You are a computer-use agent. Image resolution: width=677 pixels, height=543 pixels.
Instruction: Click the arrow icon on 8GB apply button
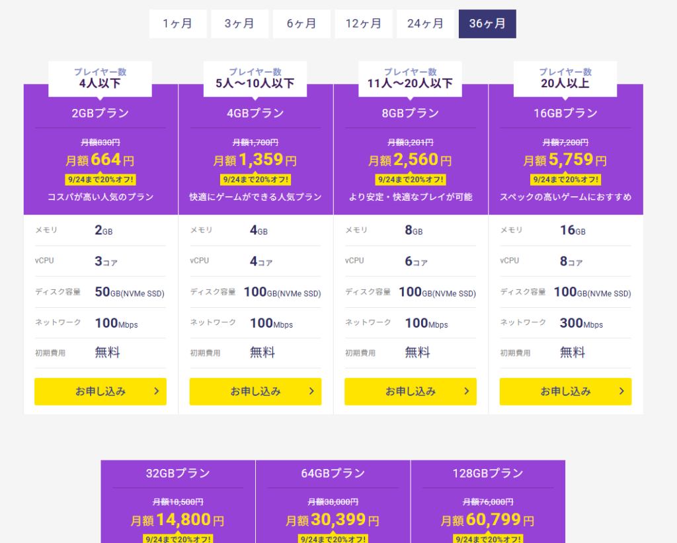(x=467, y=391)
